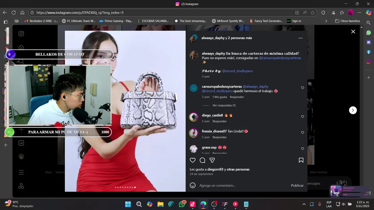Share the post using paper plane icon

pos(212,160)
